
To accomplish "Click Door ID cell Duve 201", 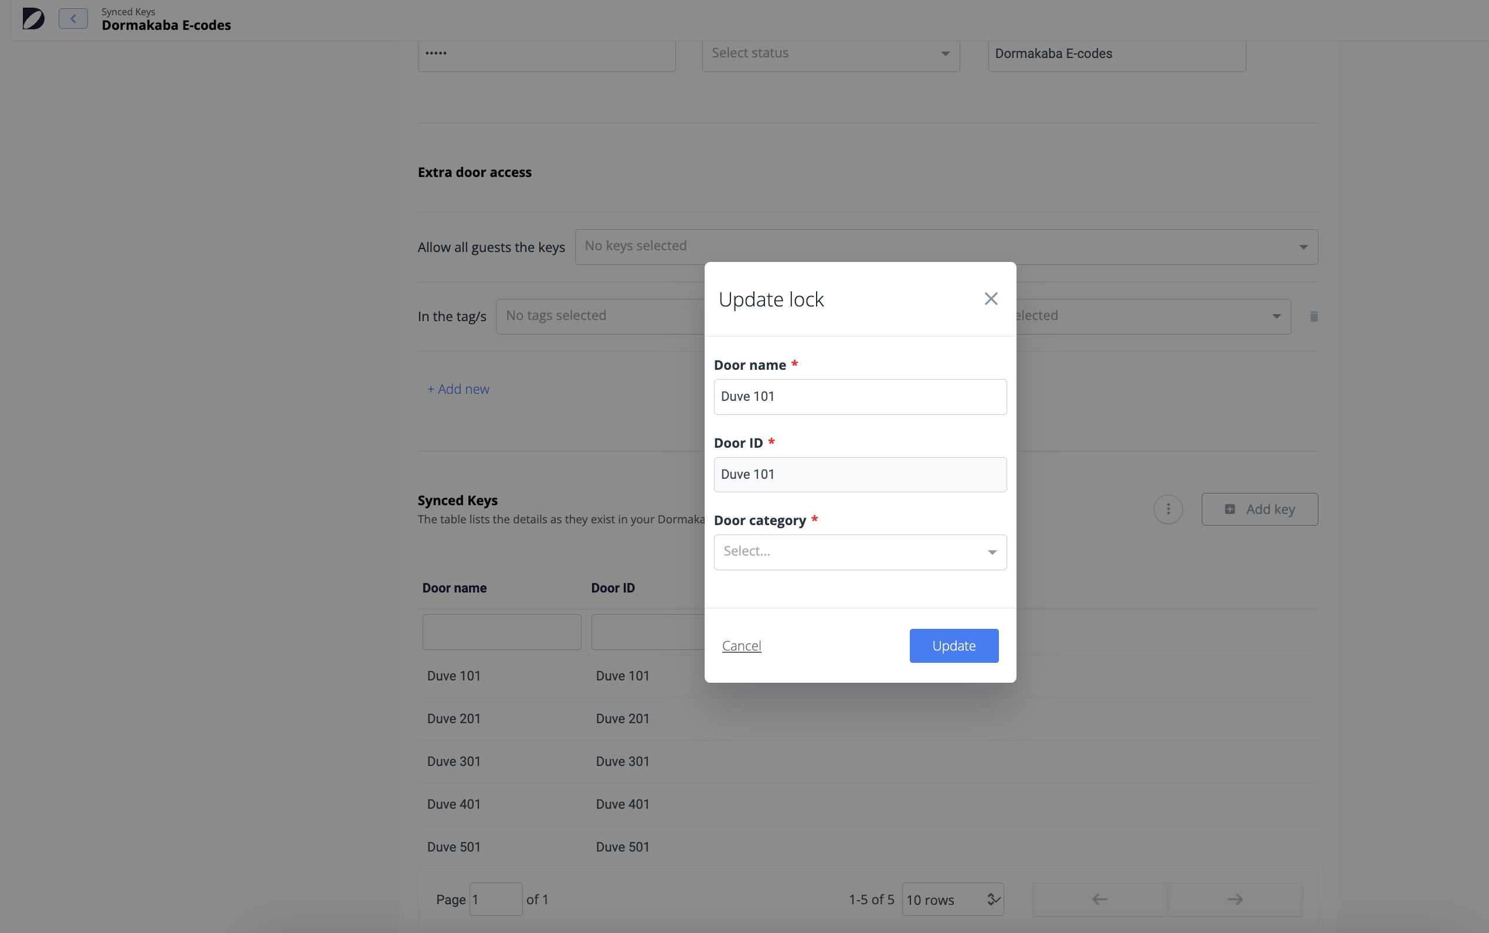I will (623, 719).
